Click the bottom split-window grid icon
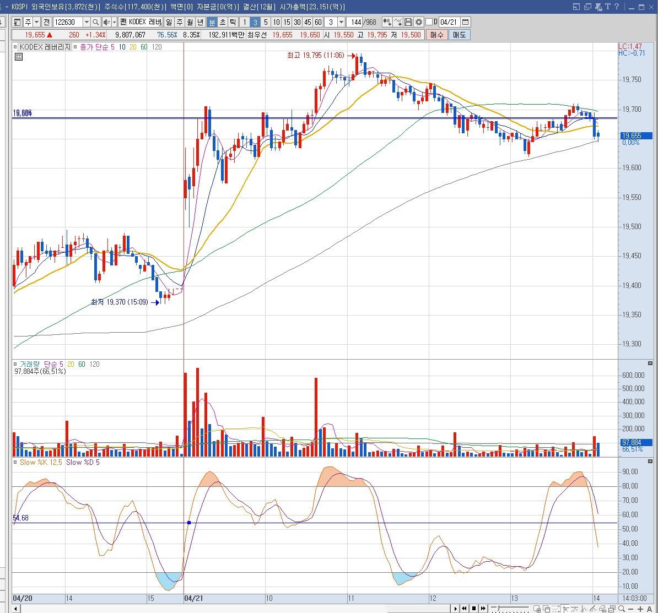Image resolution: width=658 pixels, height=613 pixels. tap(537, 609)
